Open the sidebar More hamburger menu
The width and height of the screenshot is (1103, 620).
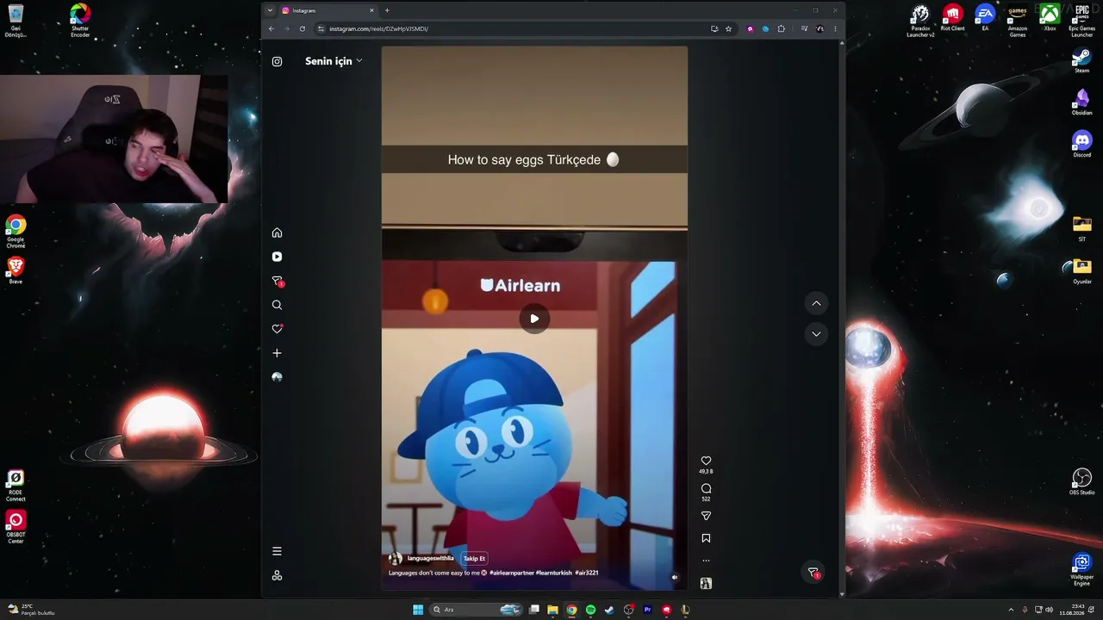pyautogui.click(x=277, y=551)
